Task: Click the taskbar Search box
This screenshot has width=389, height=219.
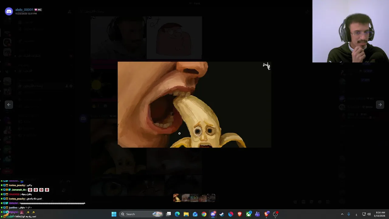Action: click(x=142, y=214)
